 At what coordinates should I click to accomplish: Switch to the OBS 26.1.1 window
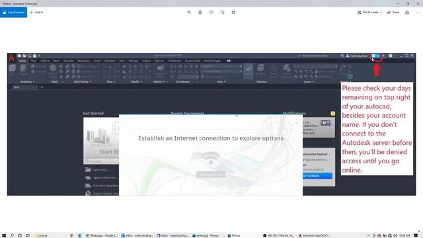[279, 235]
